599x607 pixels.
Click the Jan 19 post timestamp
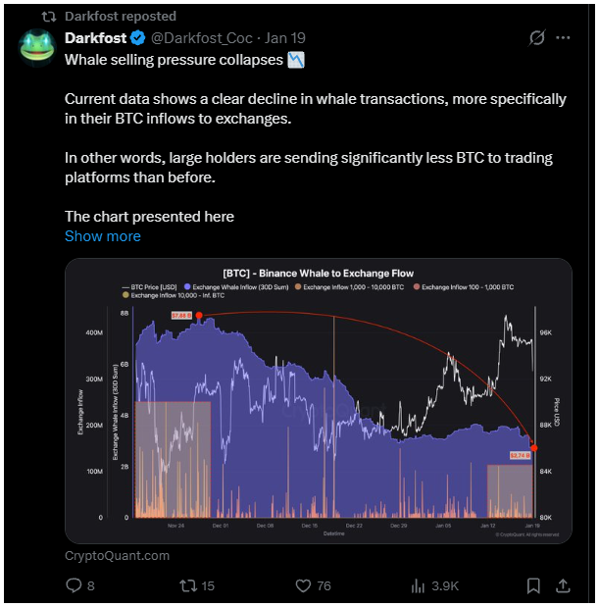pyautogui.click(x=286, y=38)
